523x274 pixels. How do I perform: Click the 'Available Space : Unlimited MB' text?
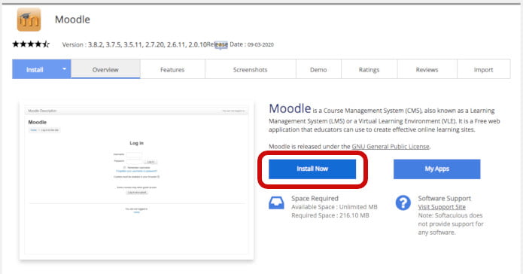334,207
